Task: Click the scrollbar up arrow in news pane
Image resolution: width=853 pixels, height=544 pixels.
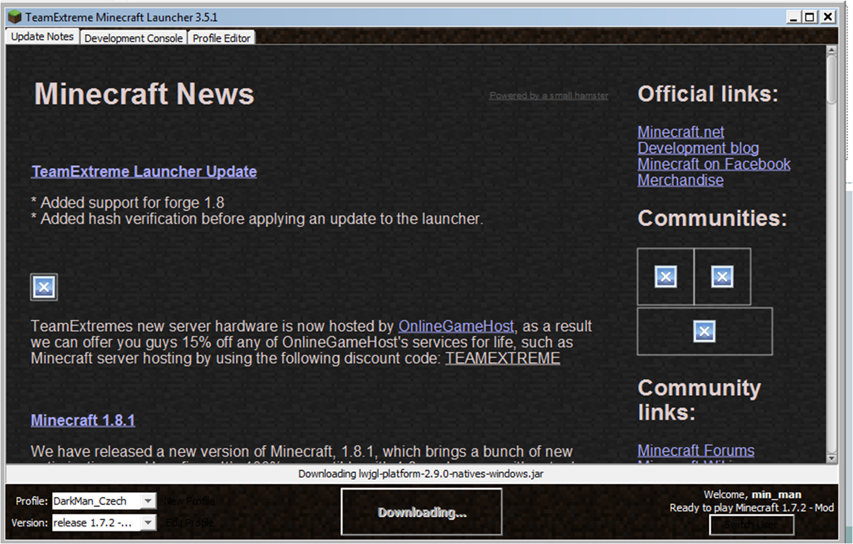Action: 832,51
